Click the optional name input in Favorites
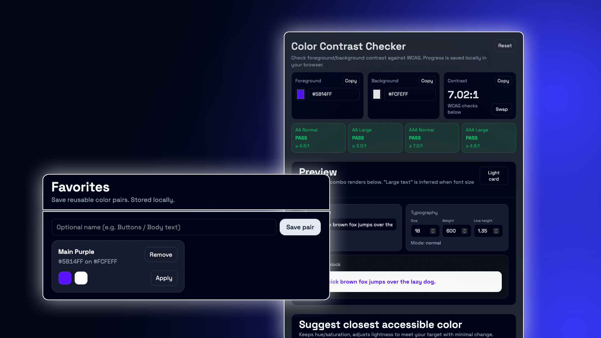This screenshot has width=601, height=338. [164, 227]
